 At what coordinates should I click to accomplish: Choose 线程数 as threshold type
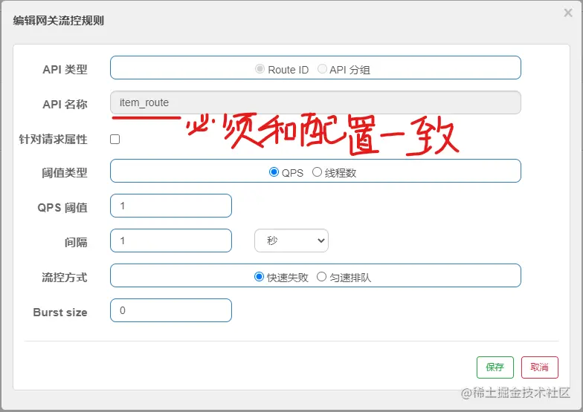click(317, 172)
